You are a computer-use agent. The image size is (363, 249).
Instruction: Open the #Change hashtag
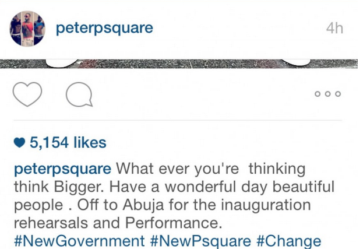(288, 240)
